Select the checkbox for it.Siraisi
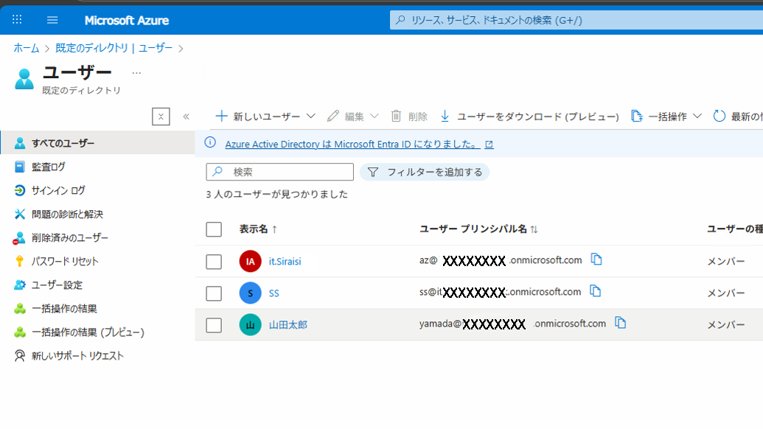Viewport: 763px width, 429px height. click(x=213, y=262)
